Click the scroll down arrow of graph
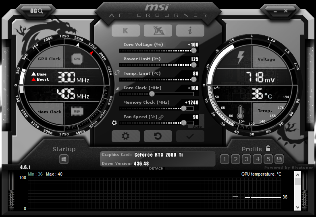The height and width of the screenshot is (217, 316). tap(297, 207)
